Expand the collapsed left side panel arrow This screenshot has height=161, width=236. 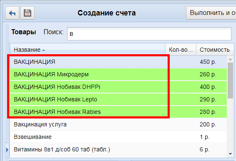tap(7, 150)
